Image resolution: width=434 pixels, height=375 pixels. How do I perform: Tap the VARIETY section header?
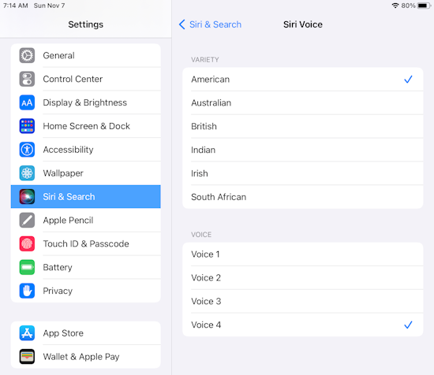click(x=205, y=60)
